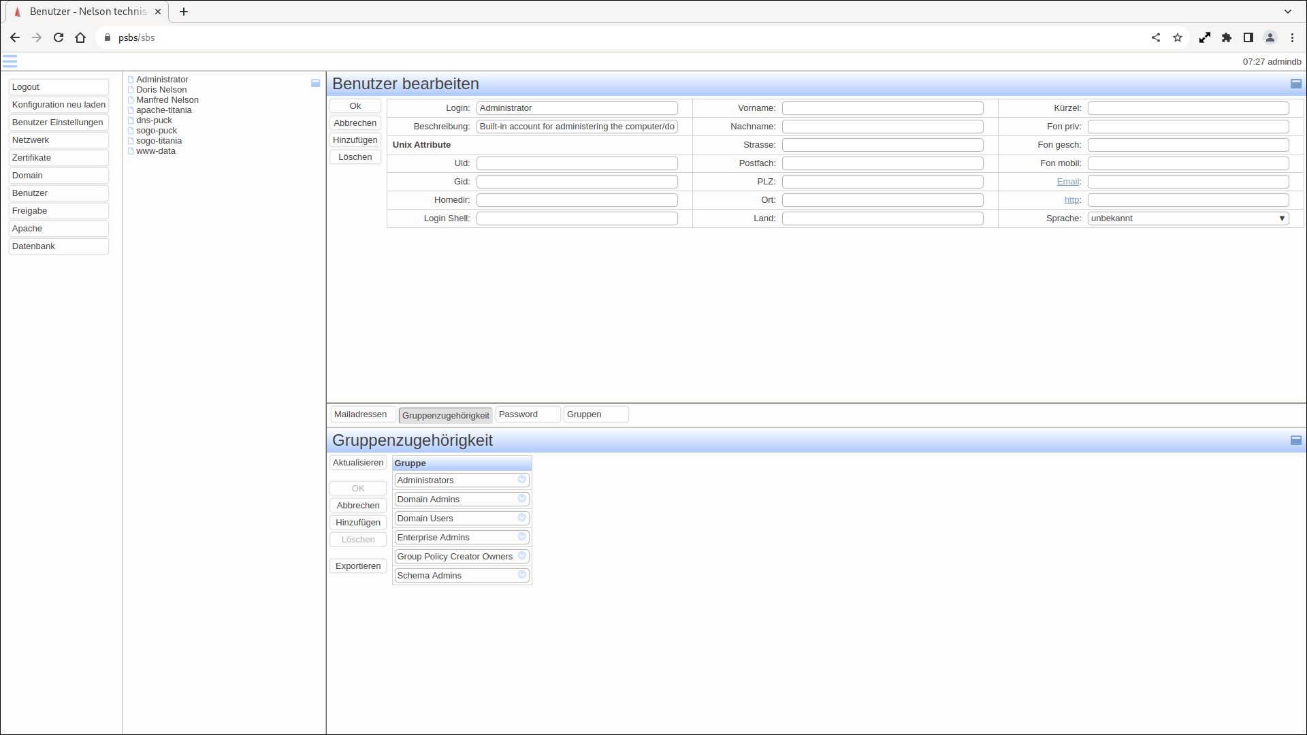Open Administrators group dropdown arrow
The image size is (1307, 735).
[521, 480]
